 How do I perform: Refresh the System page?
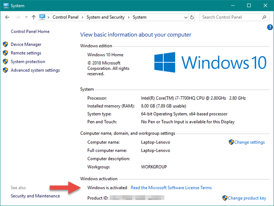(192, 17)
